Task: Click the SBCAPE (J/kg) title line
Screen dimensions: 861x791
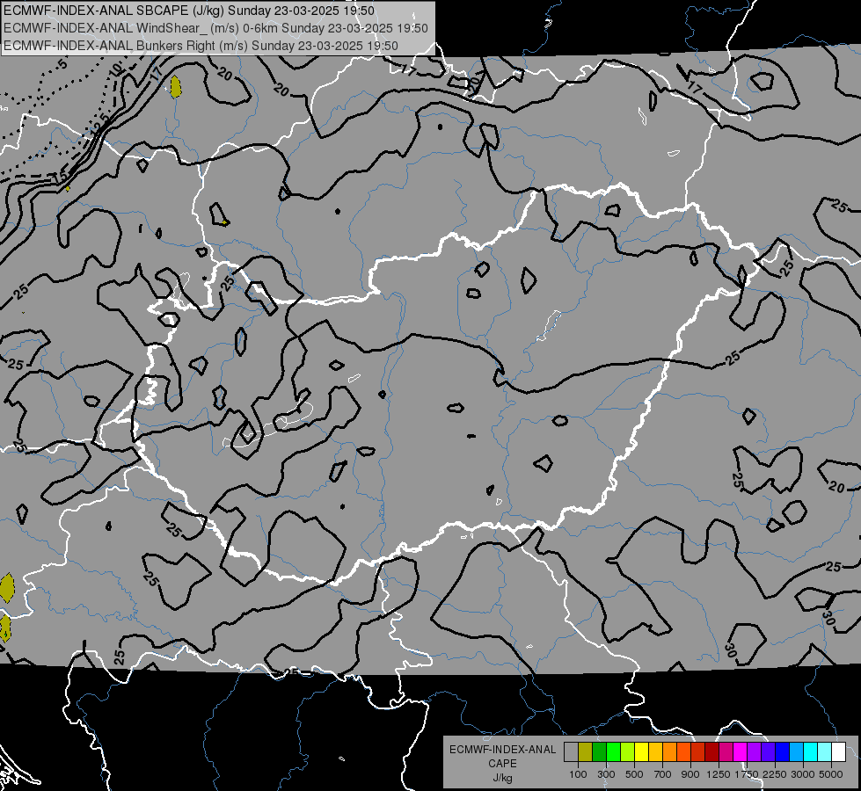Action: (x=189, y=11)
